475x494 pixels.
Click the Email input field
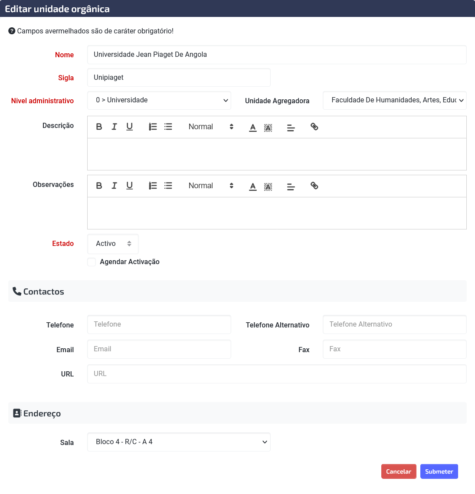tap(159, 349)
